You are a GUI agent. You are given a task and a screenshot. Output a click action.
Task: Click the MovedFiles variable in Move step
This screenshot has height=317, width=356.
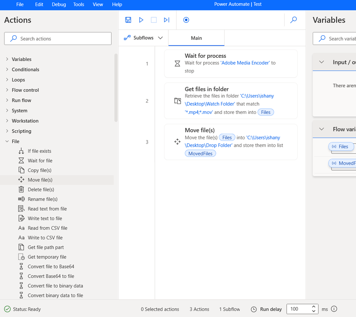[x=200, y=154]
